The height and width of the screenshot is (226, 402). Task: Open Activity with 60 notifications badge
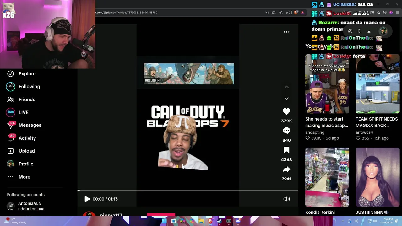click(x=21, y=138)
